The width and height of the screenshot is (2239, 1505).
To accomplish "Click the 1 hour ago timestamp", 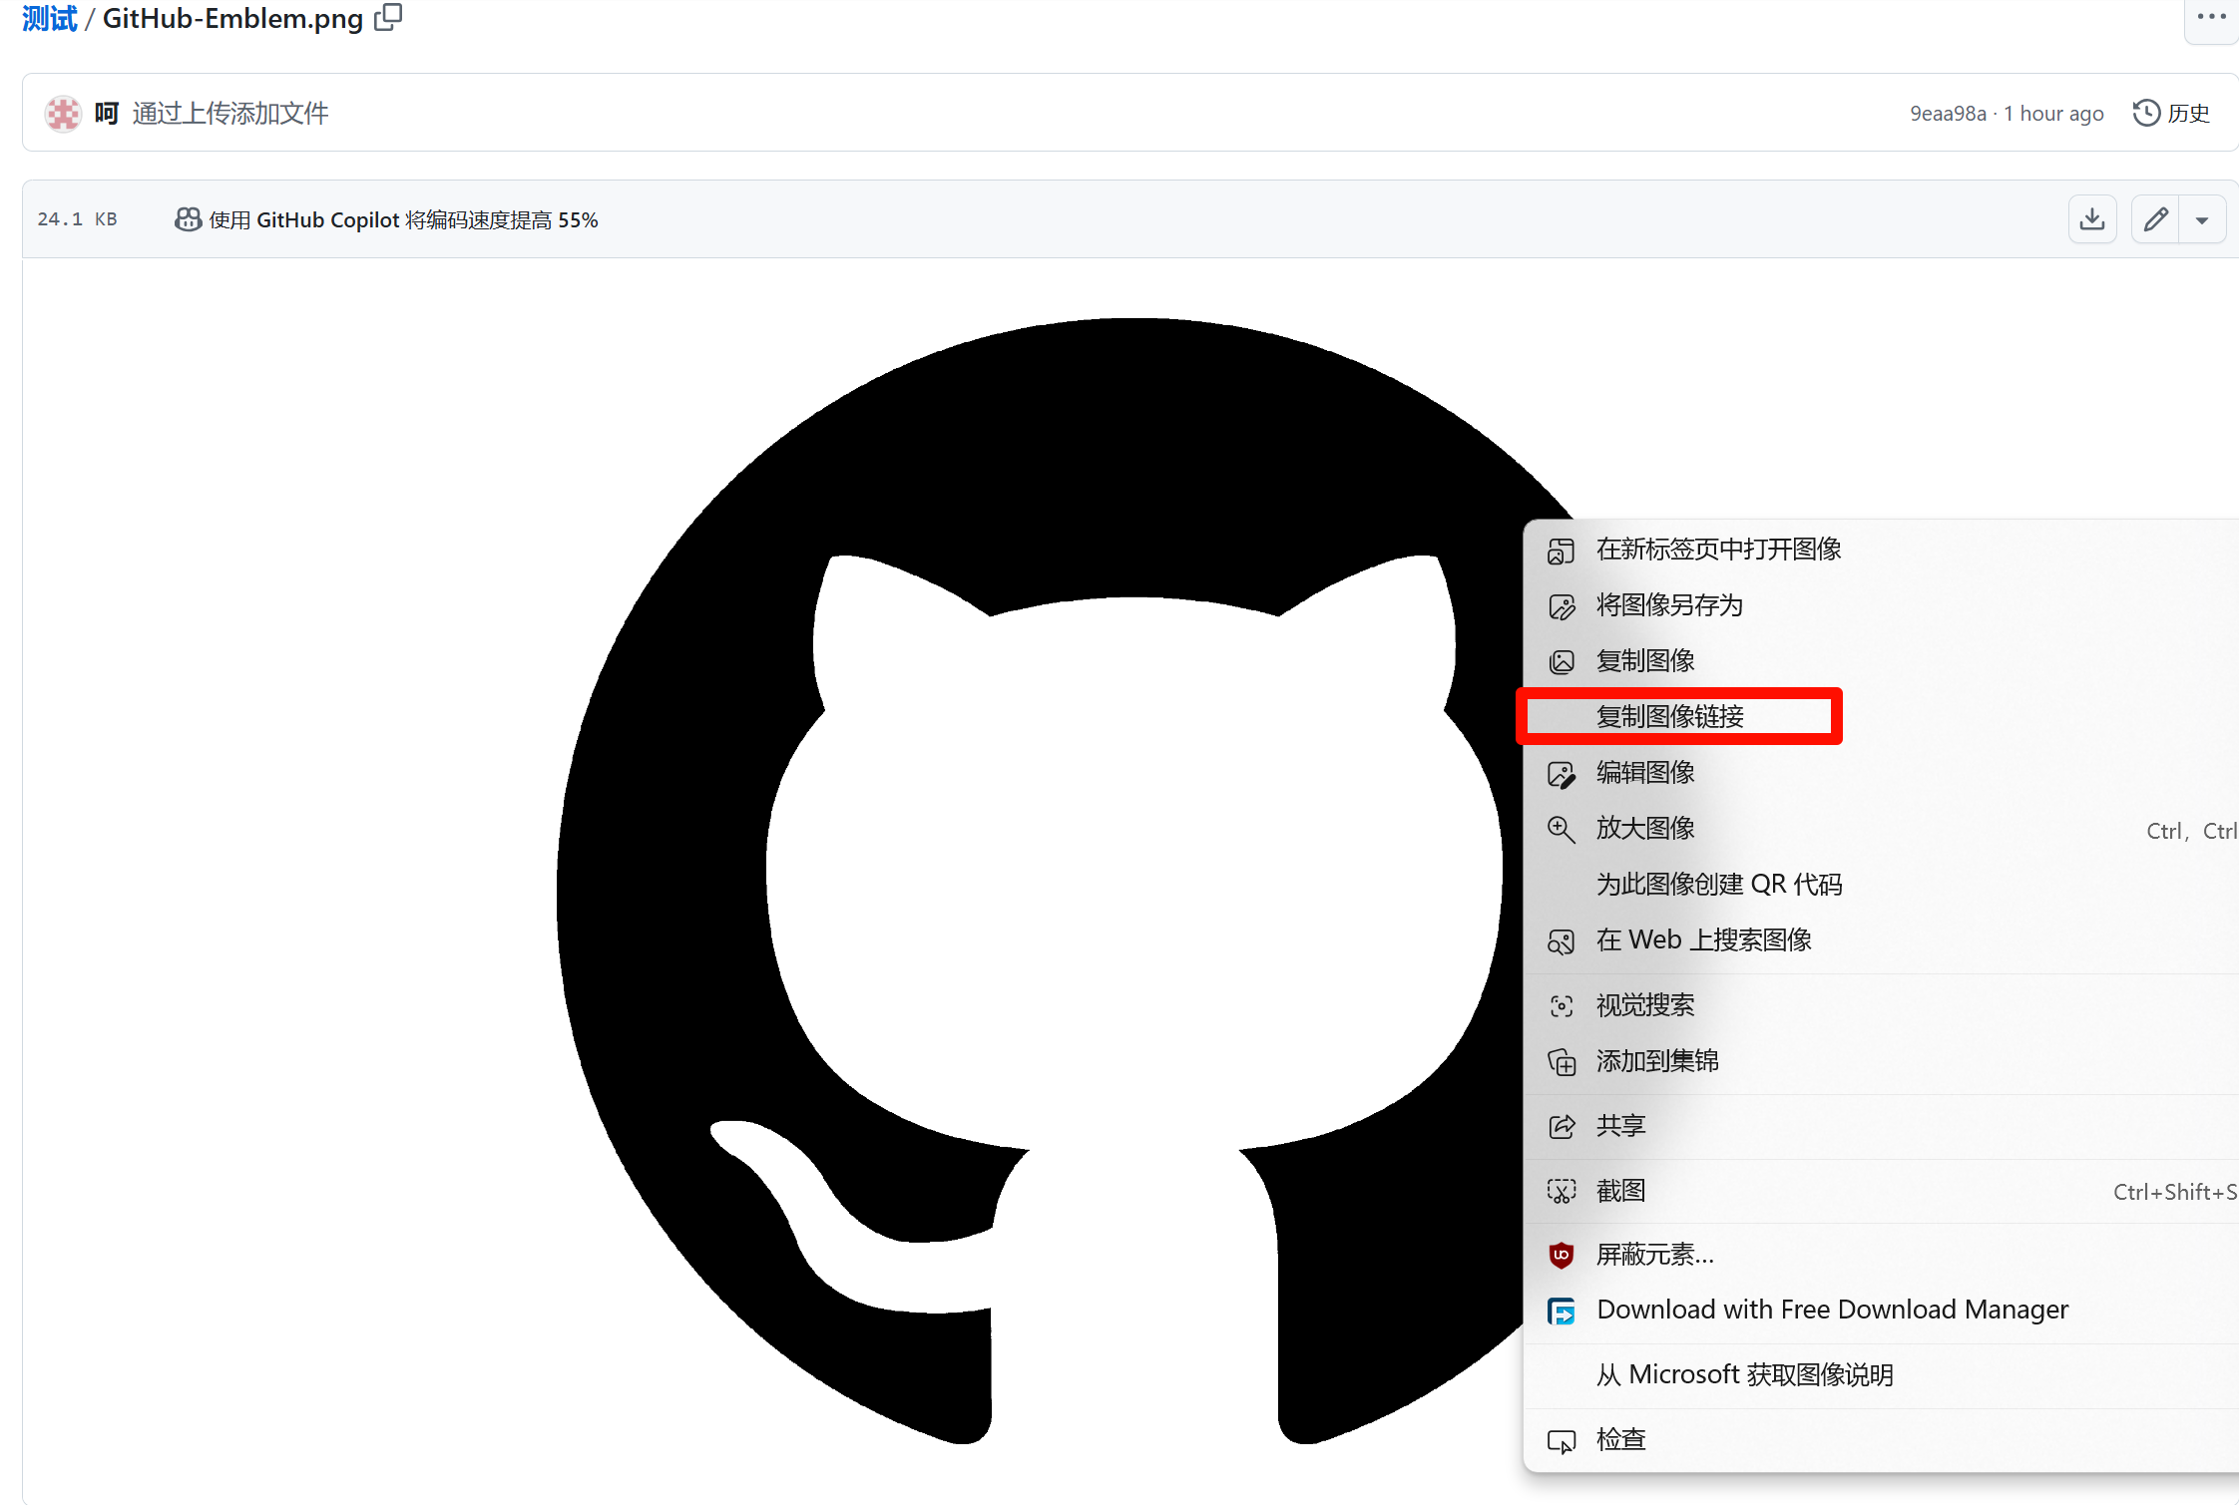I will [x=2053, y=114].
